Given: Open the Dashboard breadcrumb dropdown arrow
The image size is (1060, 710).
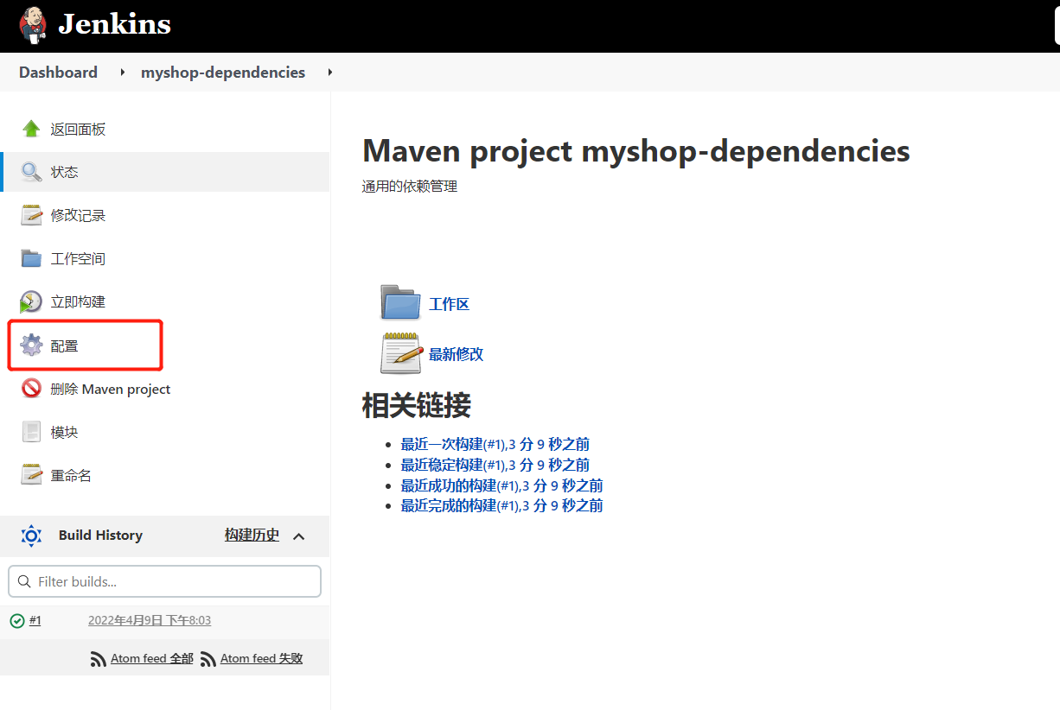Looking at the screenshot, I should coord(123,73).
